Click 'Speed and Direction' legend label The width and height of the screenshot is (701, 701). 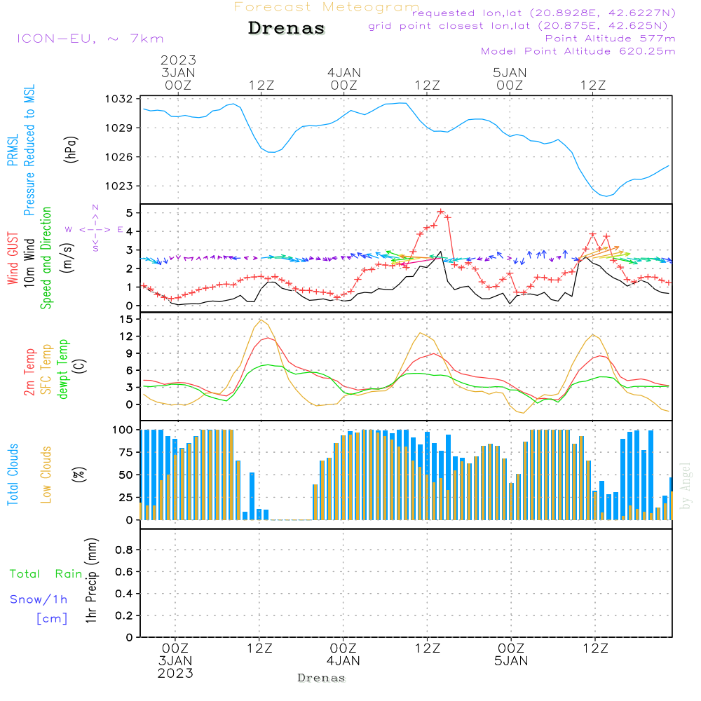(46, 258)
